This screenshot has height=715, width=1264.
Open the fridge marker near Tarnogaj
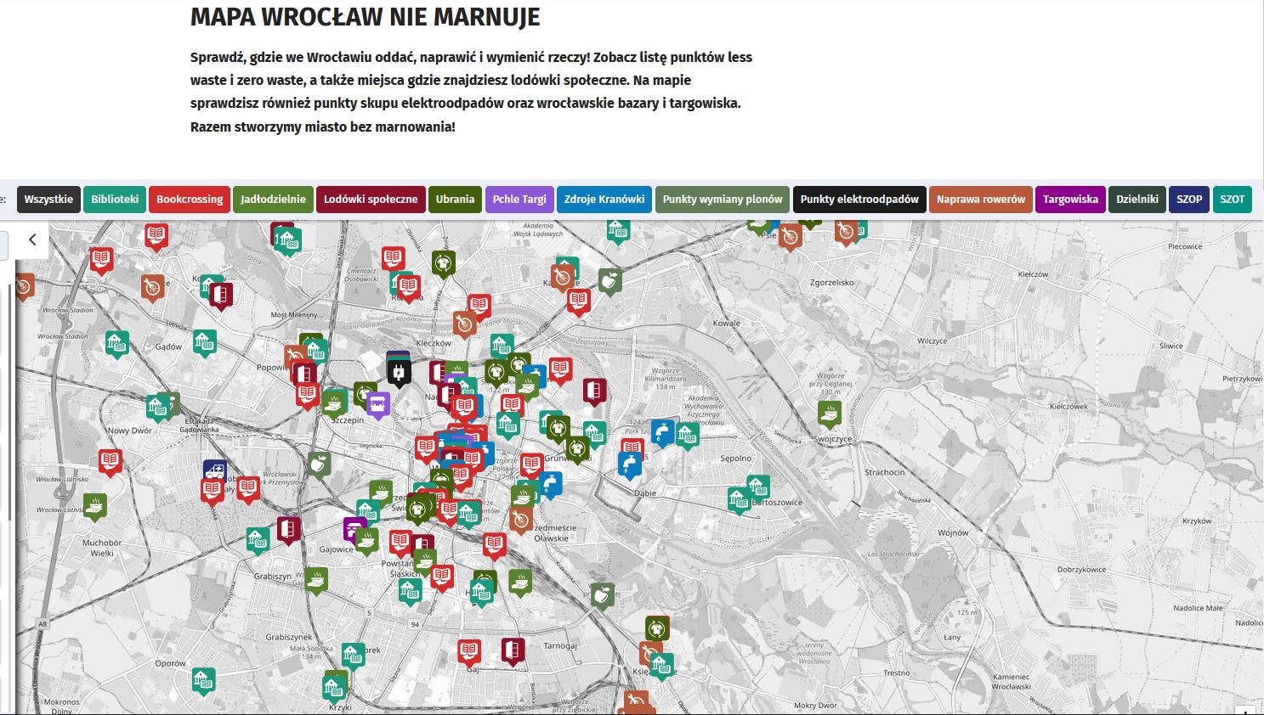pos(513,650)
